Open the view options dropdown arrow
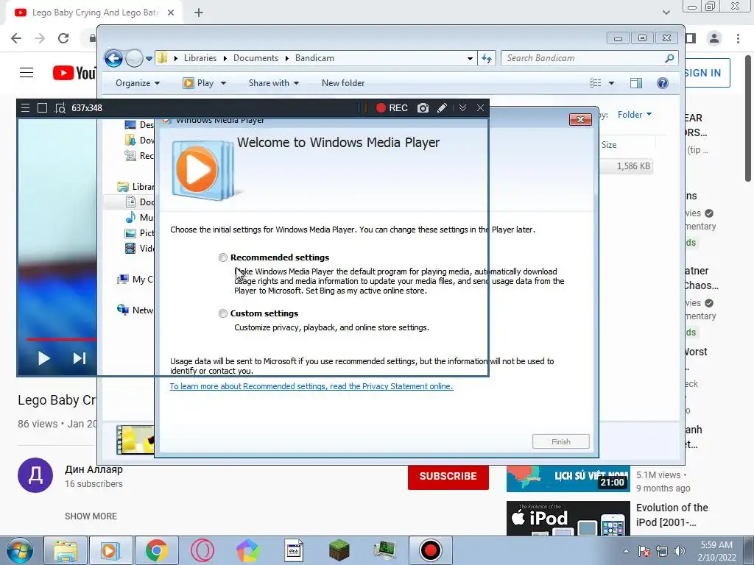754x565 pixels. 612,83
